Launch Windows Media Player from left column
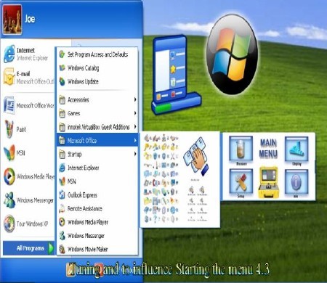Image resolution: width=327 pixels, height=283 pixels. [x=28, y=176]
